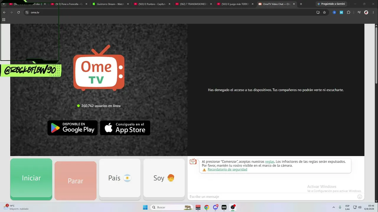
Task: Open site information icon in address bar
Action: (27, 12)
